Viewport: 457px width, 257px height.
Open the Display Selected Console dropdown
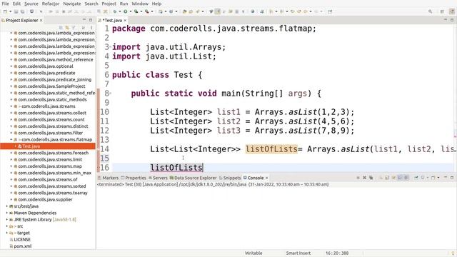[x=427, y=178]
